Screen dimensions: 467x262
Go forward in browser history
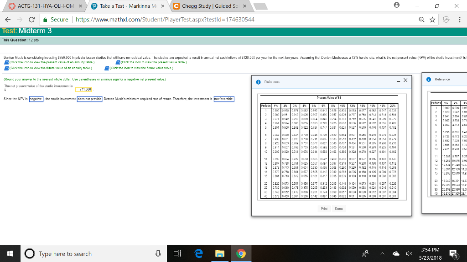click(20, 20)
